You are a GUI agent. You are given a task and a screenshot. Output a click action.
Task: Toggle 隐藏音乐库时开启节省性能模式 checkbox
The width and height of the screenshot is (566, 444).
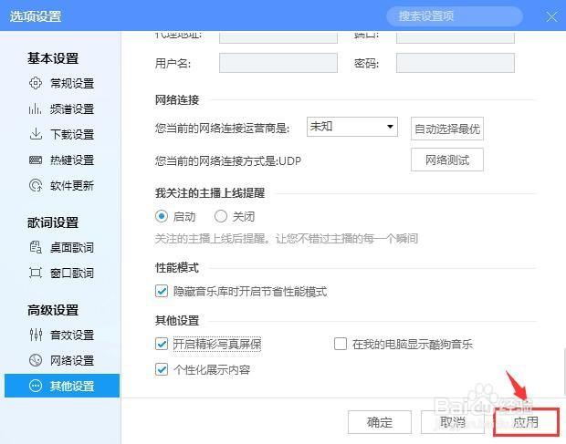162,291
